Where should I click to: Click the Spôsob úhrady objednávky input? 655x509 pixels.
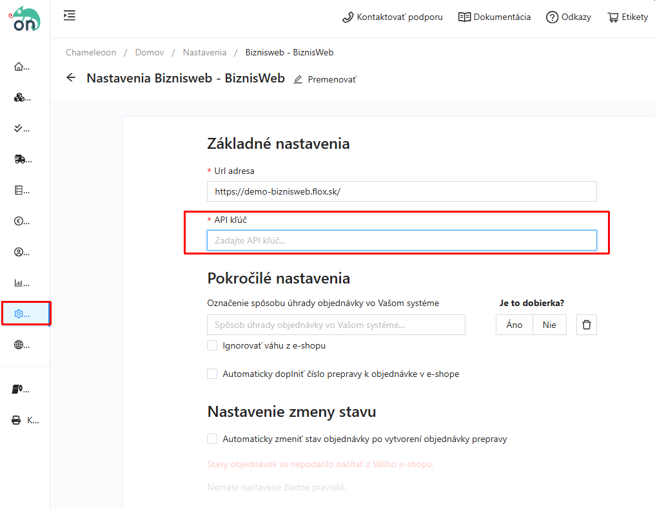337,325
